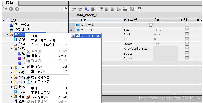Viewport: 203px width, 103px height.
Task: Toggle 保持性 checkbox for DWord row
Action: click(187, 44)
